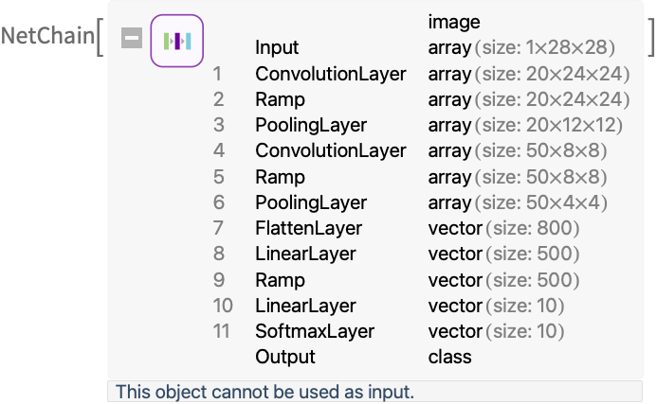Viewport: 657px width, 404px height.
Task: Click the NetChain head text
Action: (47, 35)
